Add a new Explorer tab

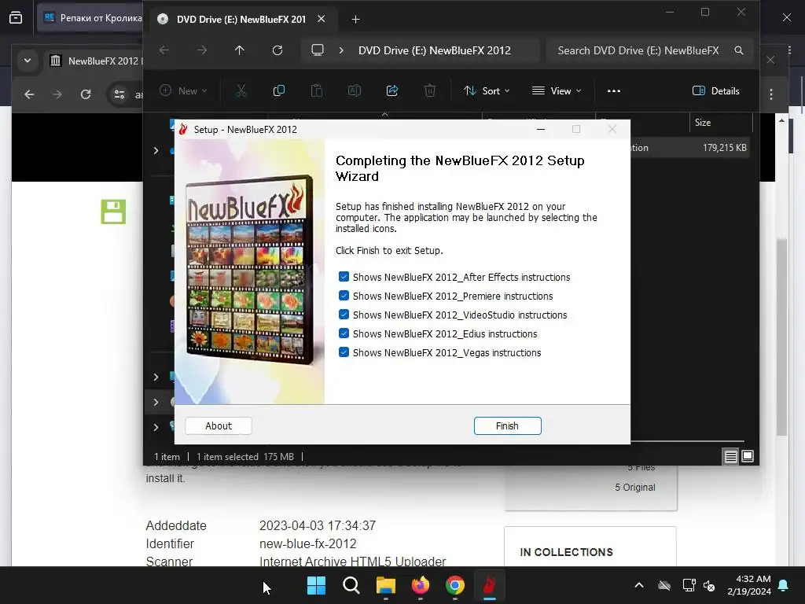[355, 20]
